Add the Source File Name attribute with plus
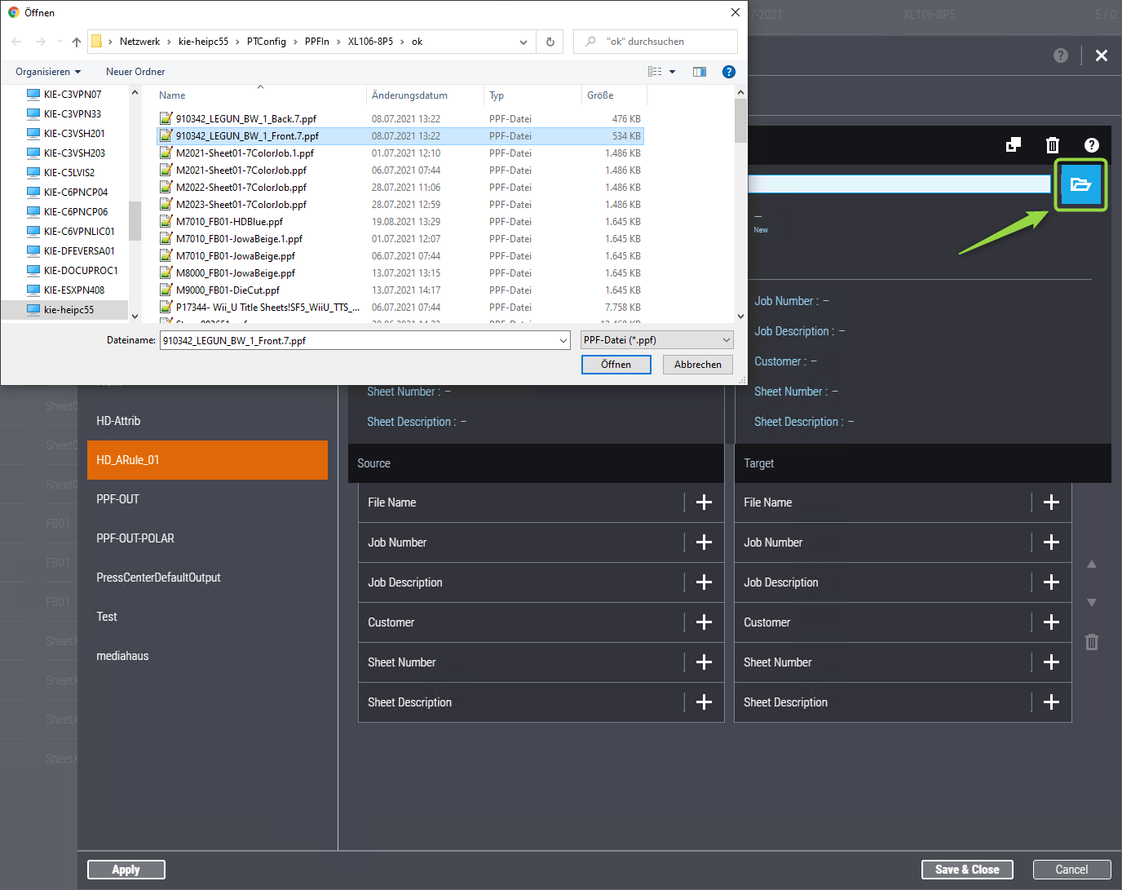 [704, 503]
